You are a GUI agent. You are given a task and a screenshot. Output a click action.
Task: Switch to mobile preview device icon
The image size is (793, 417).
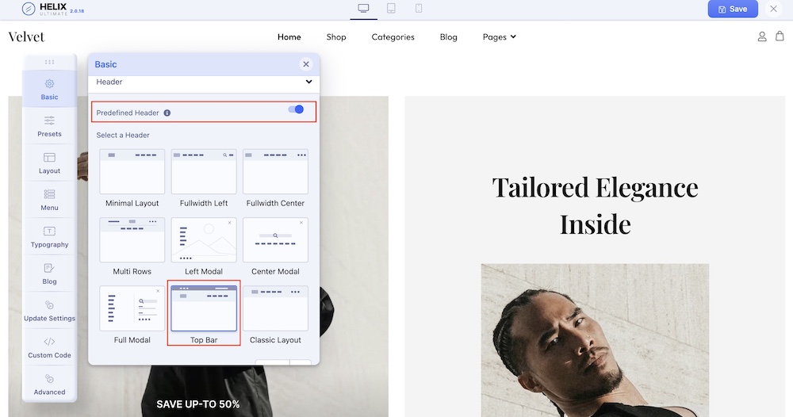click(x=419, y=9)
